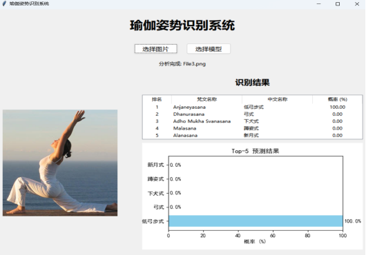Click the 分析完成: File3.png status label
366x255 pixels.
click(182, 64)
